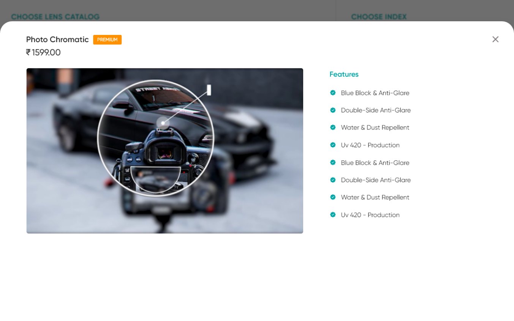Click the second Blue Block & Anti-Glare feature text
Screen dimensions: 514x321
(x=375, y=162)
